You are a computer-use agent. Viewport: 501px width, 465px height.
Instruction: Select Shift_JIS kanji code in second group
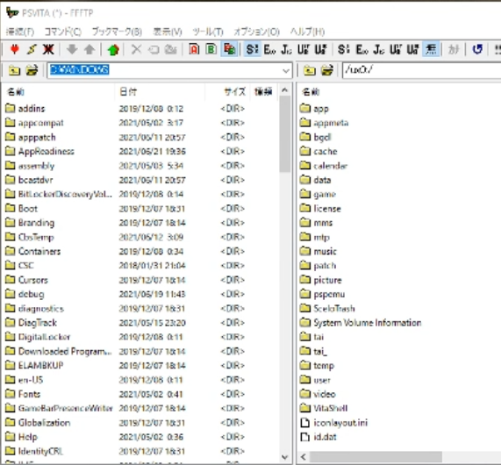(344, 49)
